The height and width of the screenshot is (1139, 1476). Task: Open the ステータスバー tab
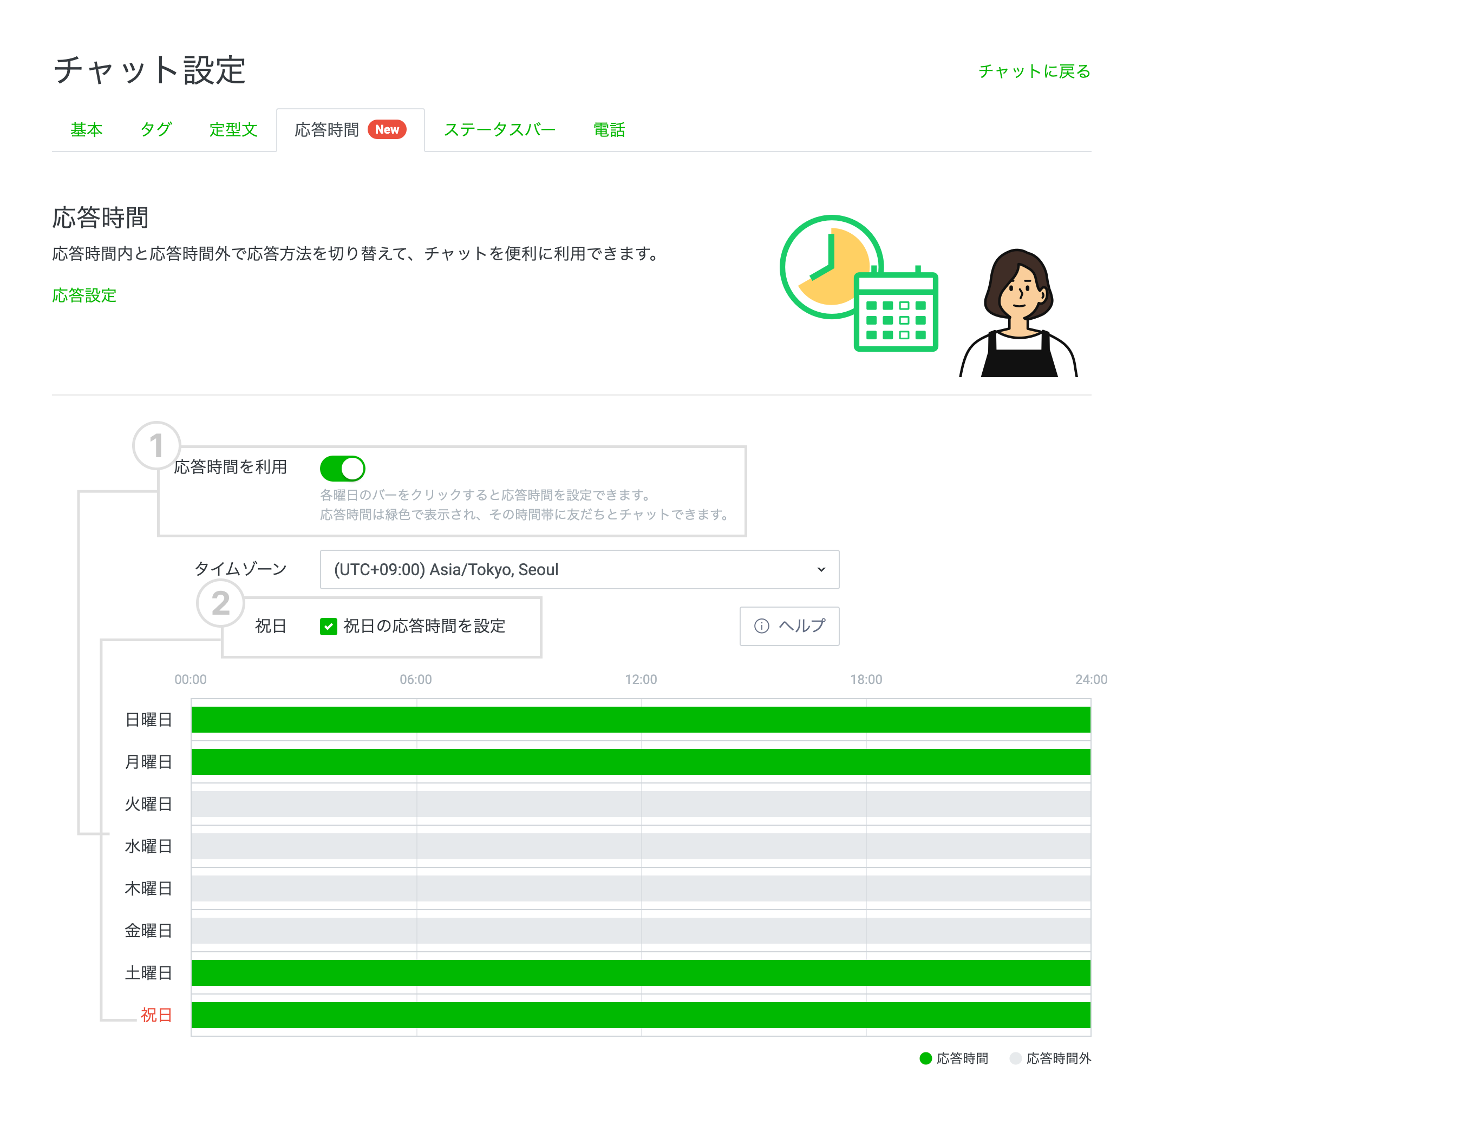click(x=499, y=130)
